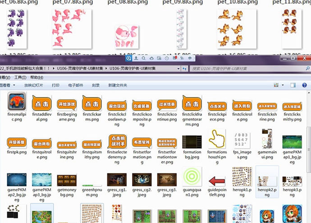This screenshot has width=311, height=223.
Task: Change view with the views icon
Action: 276,85
